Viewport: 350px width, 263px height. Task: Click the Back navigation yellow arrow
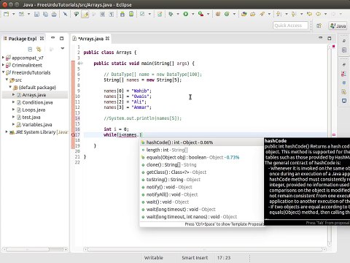(318, 14)
